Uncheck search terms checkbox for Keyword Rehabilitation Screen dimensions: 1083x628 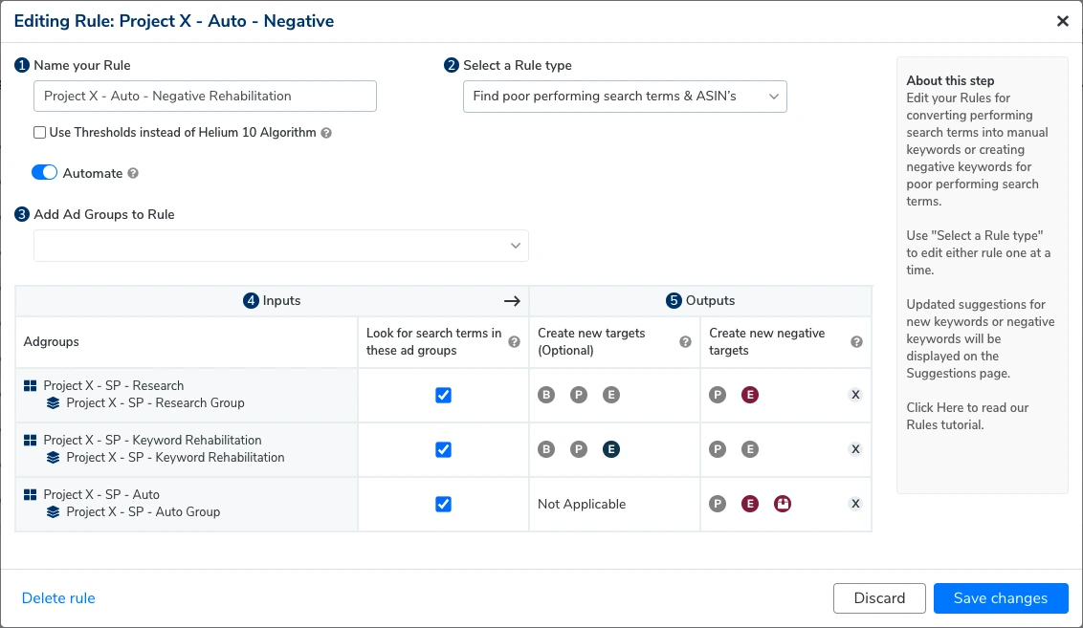443,449
